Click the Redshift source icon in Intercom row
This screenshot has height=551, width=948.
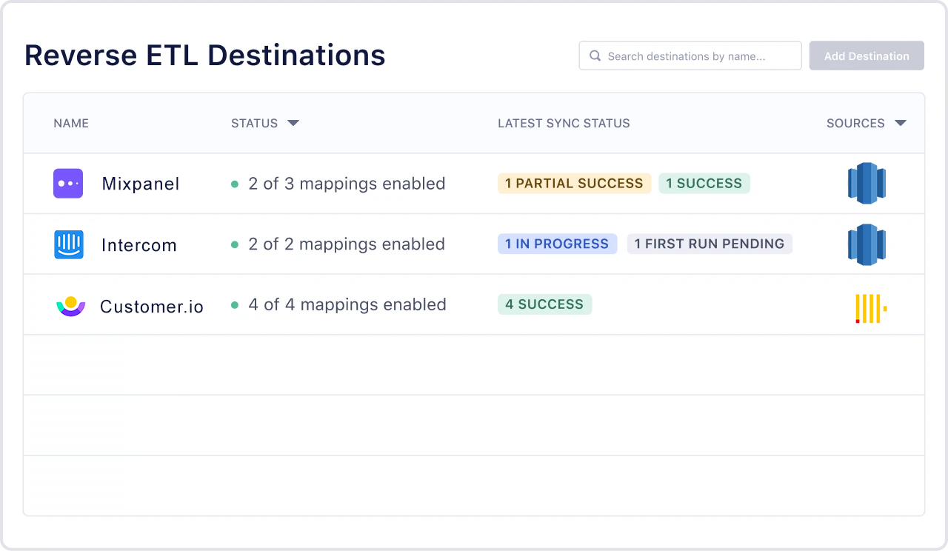pyautogui.click(x=867, y=244)
